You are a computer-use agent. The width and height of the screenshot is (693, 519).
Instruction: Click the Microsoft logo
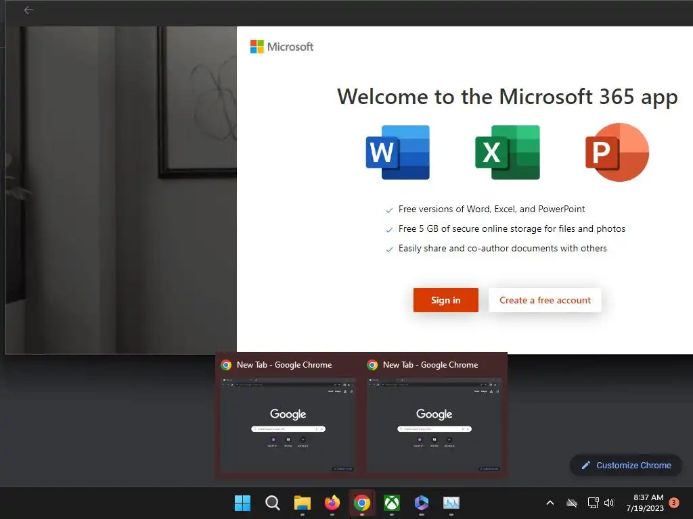coord(282,47)
